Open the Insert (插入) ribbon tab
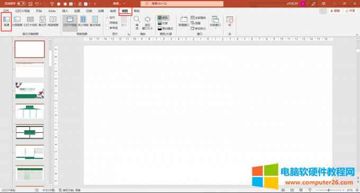360x193 pixels. coord(65,11)
